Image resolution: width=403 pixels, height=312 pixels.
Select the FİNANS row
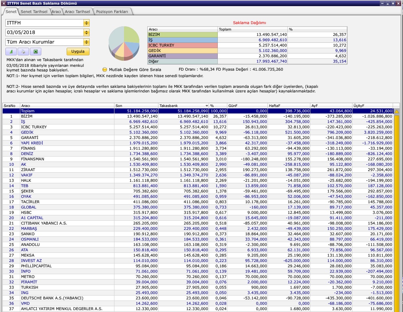coord(197,149)
